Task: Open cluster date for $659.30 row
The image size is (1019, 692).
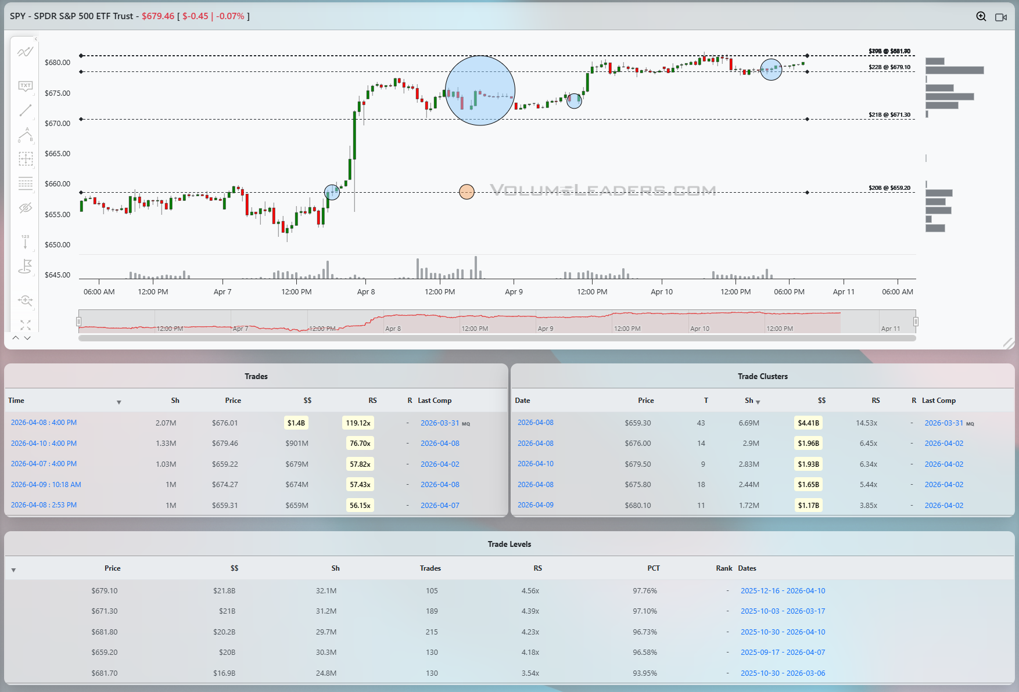Action: click(536, 423)
